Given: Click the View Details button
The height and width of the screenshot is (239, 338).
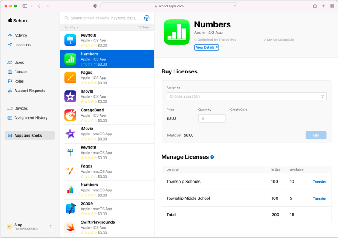Looking at the screenshot, I should point(206,47).
